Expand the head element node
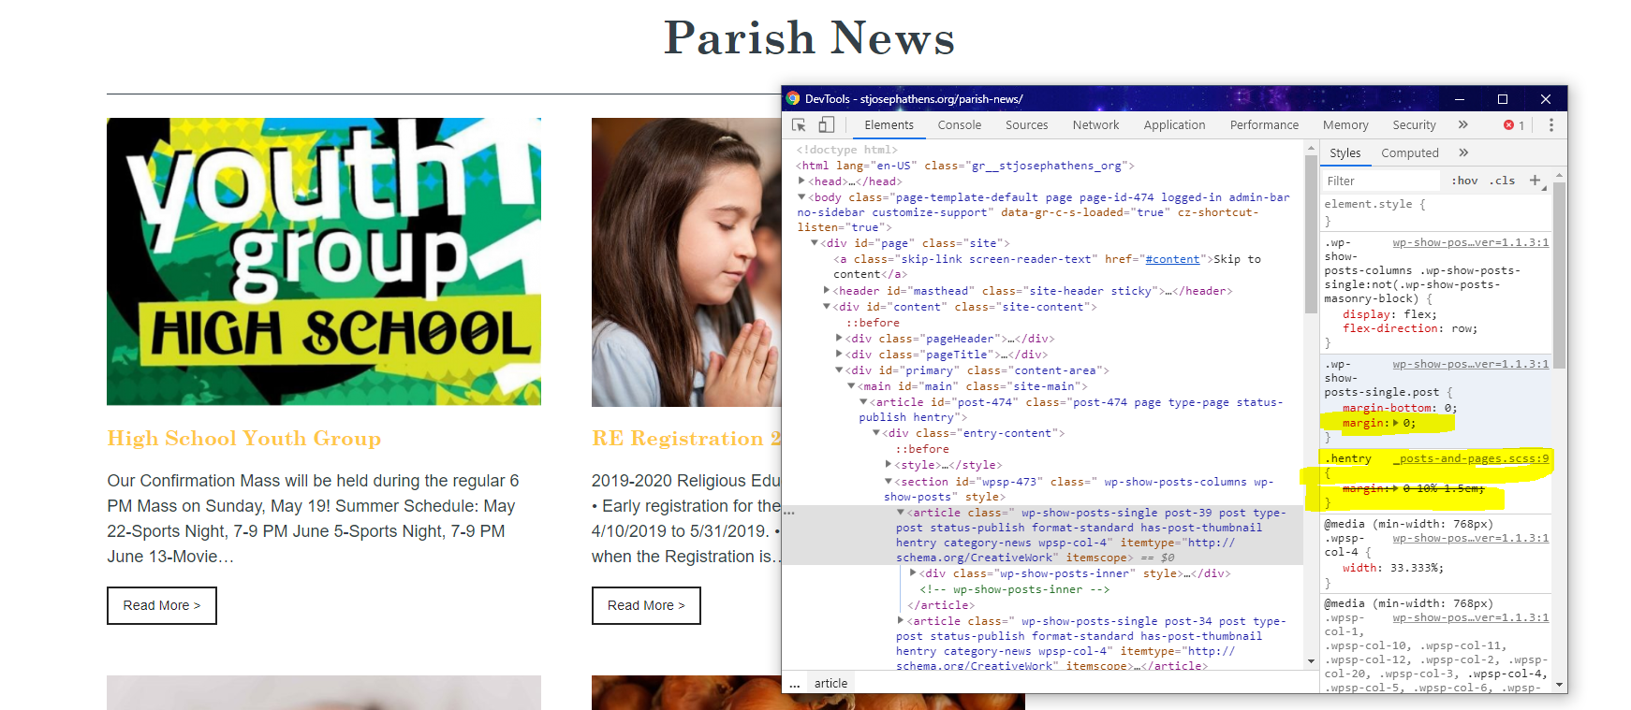The width and height of the screenshot is (1631, 710). [x=801, y=181]
